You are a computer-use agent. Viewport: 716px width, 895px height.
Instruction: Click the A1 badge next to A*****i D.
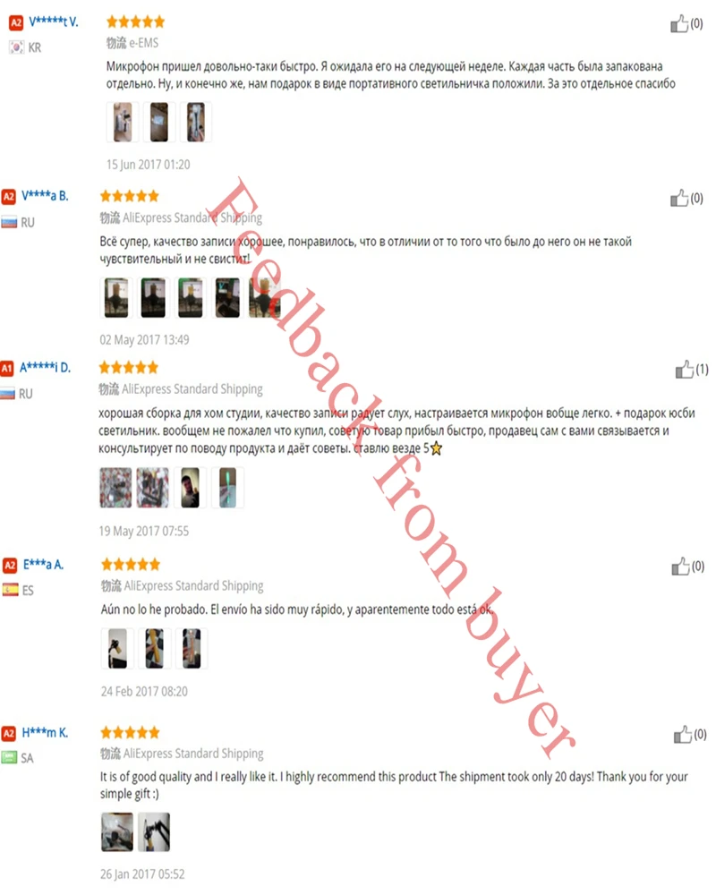7,368
